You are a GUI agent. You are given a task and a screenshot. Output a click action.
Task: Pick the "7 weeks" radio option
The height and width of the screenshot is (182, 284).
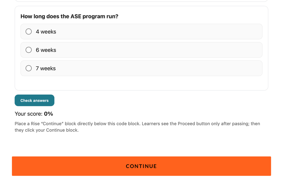pos(29,68)
